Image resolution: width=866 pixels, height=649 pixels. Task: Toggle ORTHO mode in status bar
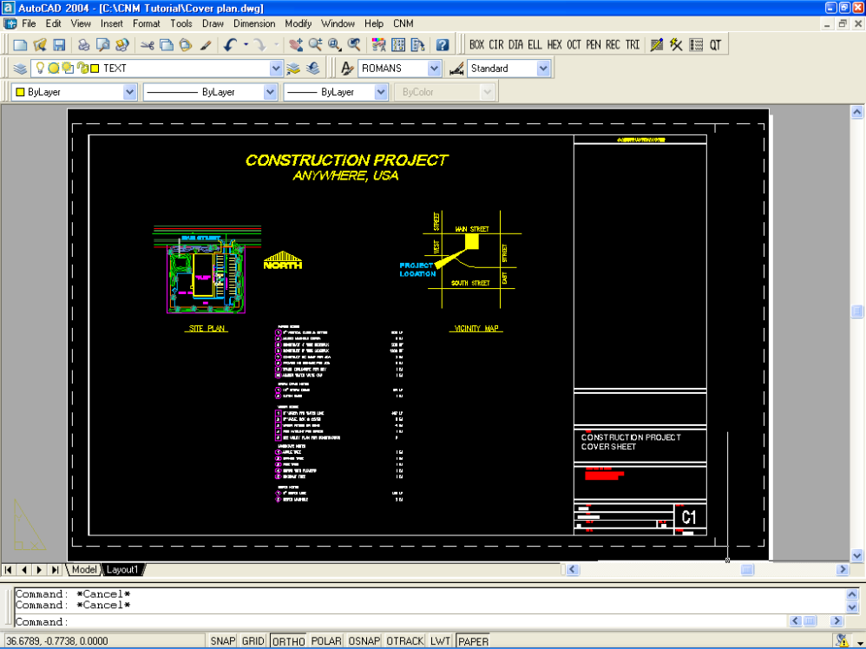coord(287,641)
